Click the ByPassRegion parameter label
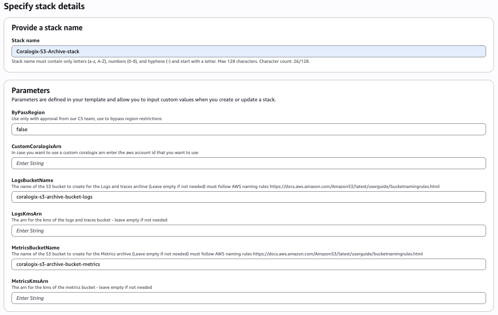Viewport: 498px width, 315px height. pyautogui.click(x=28, y=112)
